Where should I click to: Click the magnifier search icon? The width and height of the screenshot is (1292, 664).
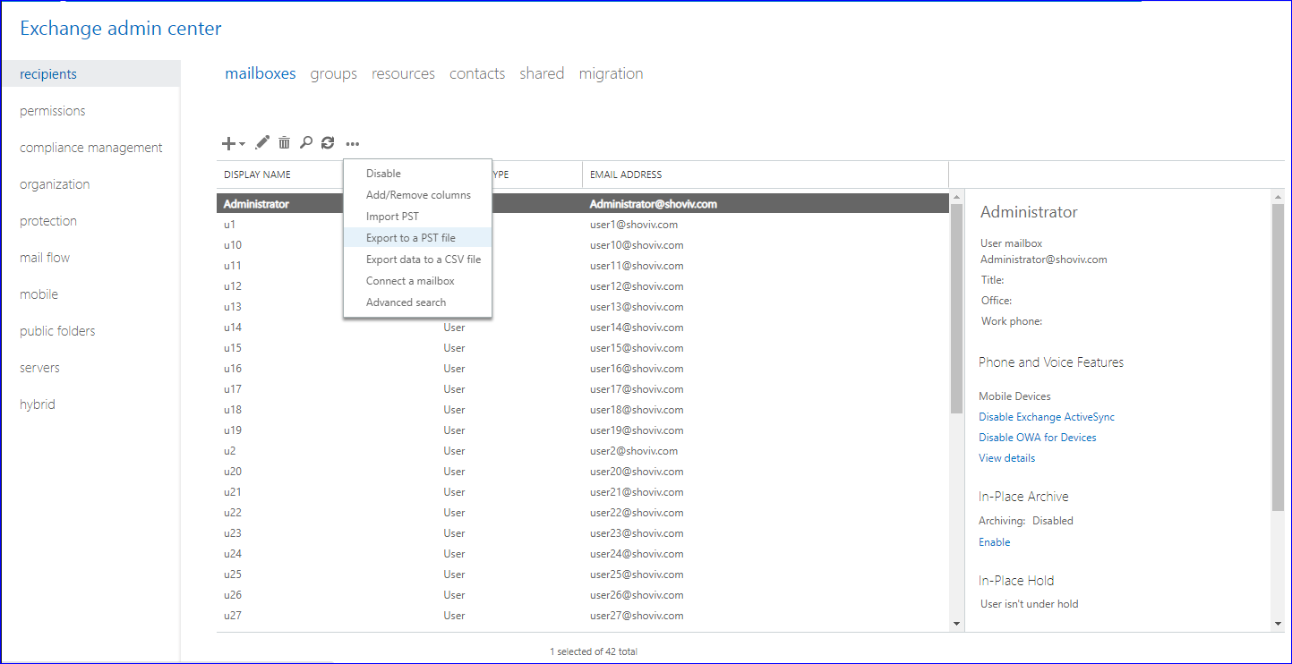pos(305,142)
